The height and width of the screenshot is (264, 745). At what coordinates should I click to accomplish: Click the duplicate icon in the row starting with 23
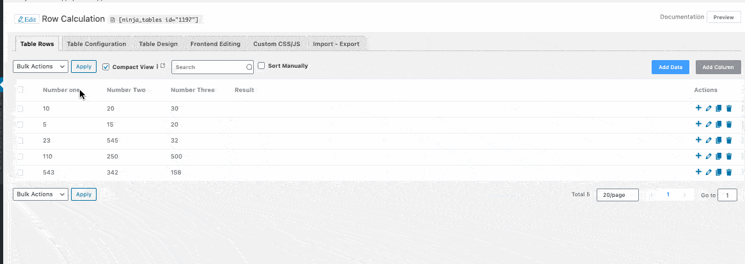[719, 141]
